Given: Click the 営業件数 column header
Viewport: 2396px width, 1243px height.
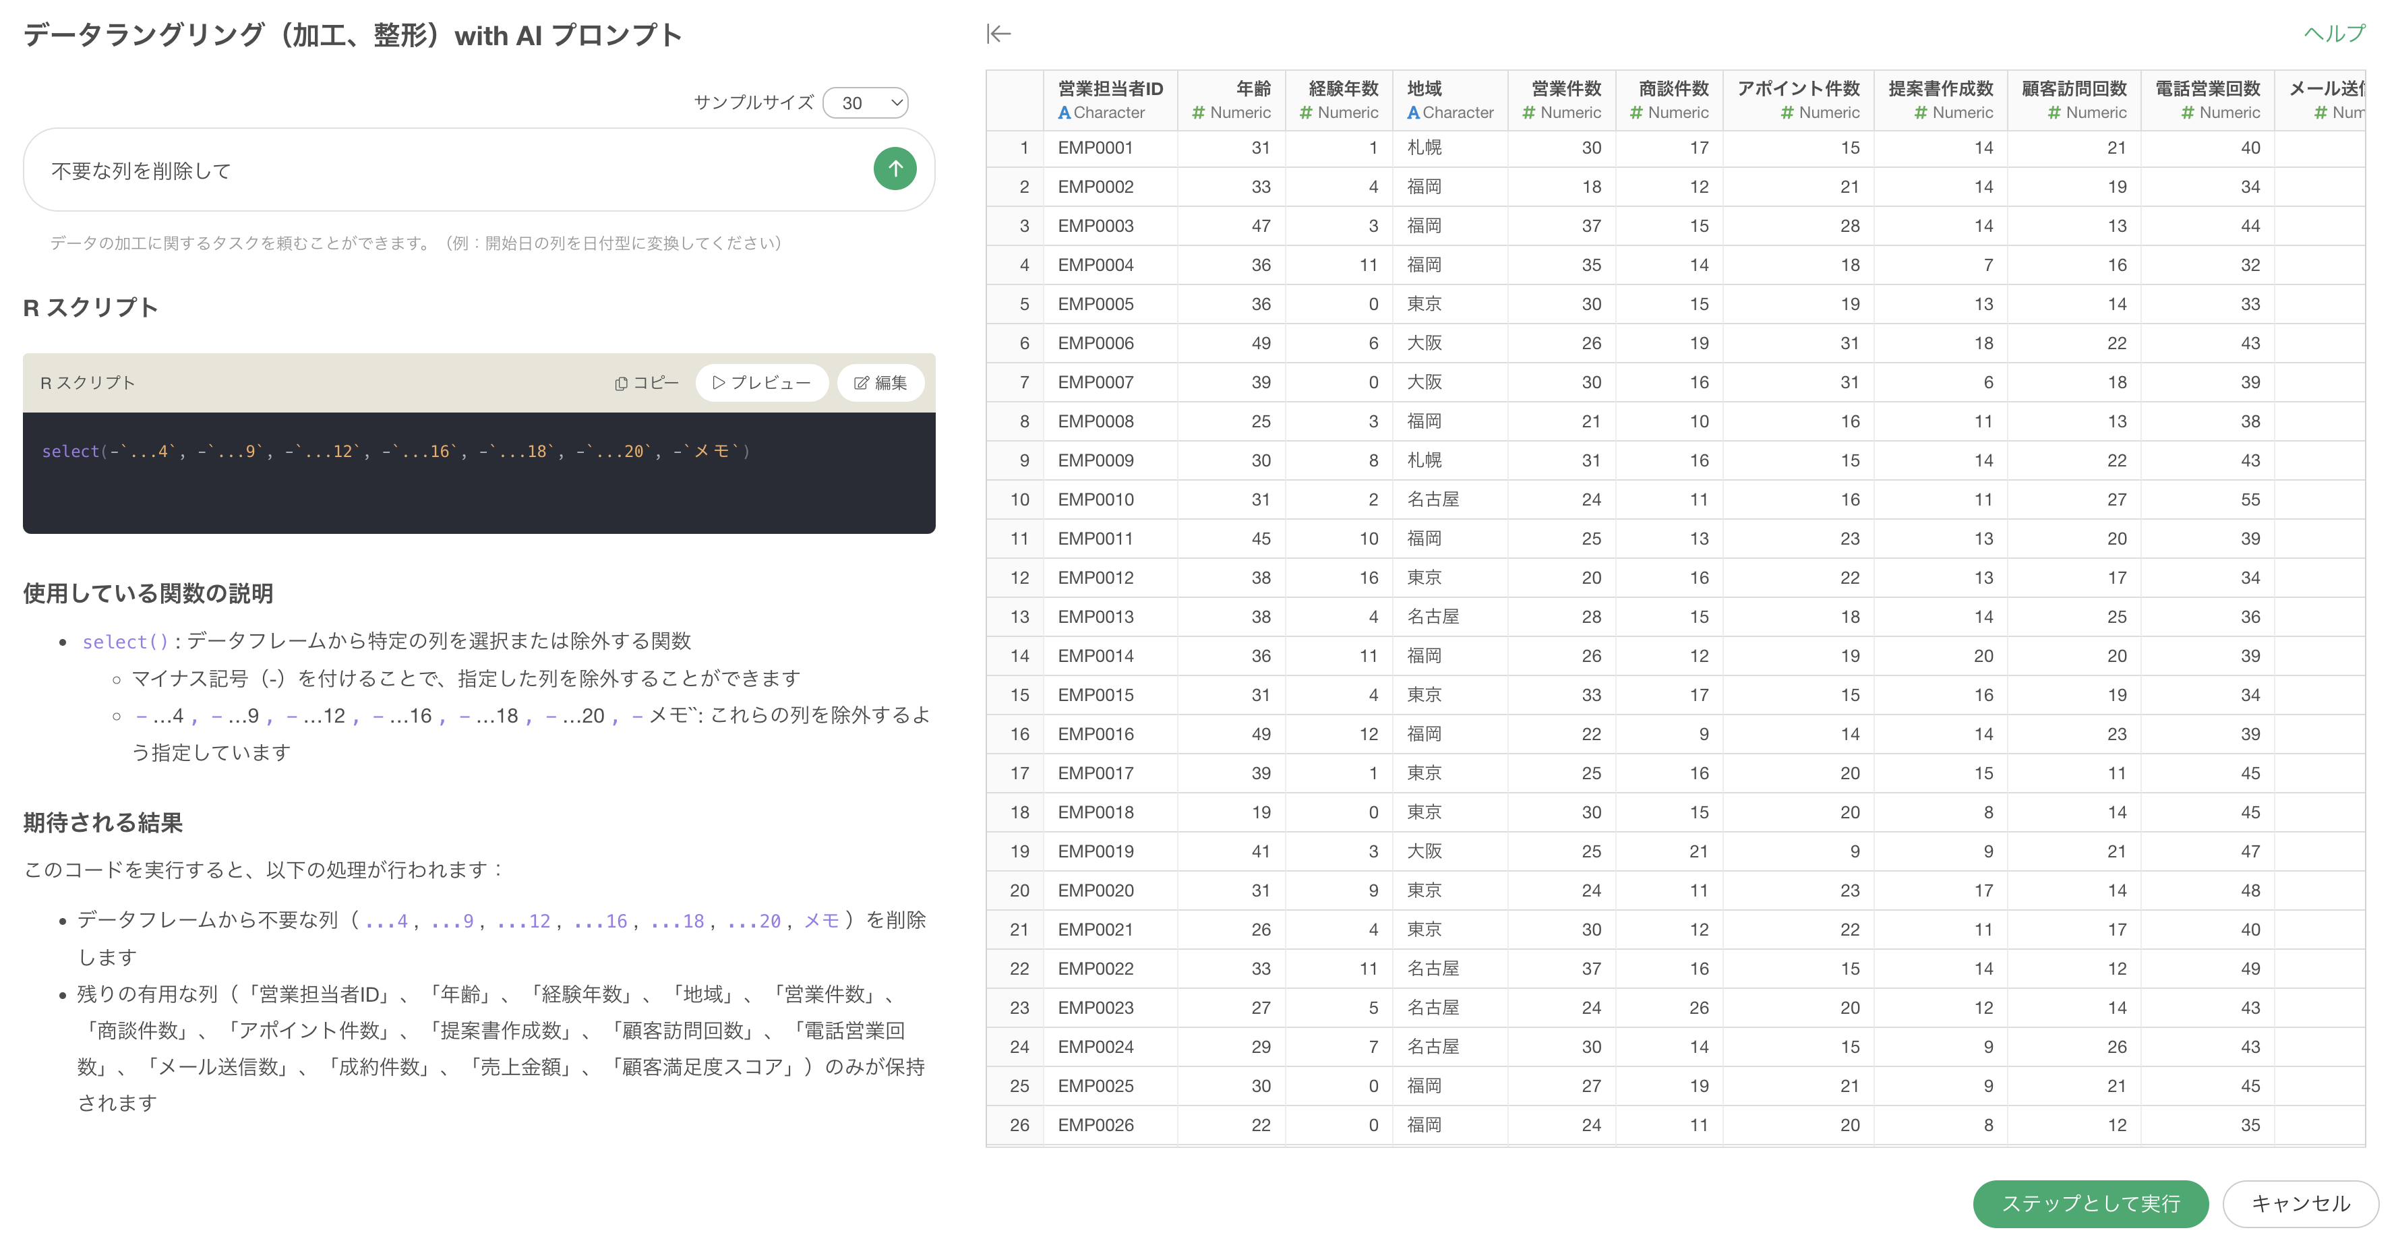Looking at the screenshot, I should tap(1565, 88).
